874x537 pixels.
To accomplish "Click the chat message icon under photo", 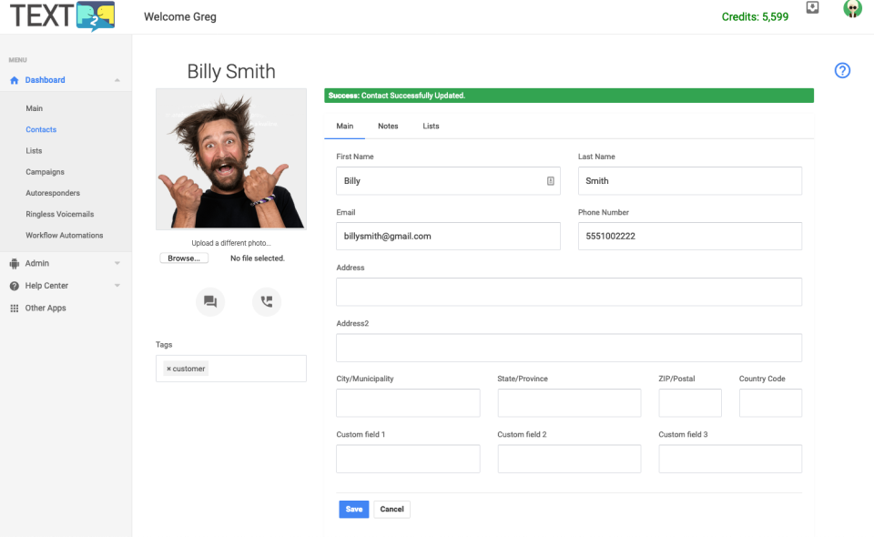I will point(210,301).
